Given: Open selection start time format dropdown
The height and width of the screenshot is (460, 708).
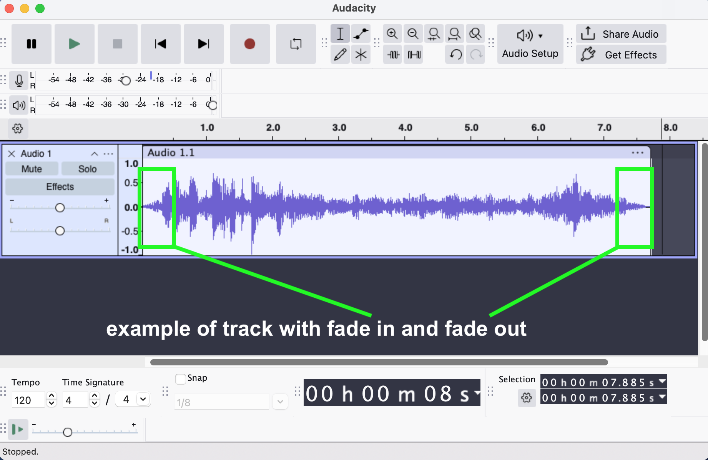Looking at the screenshot, I should 662,382.
